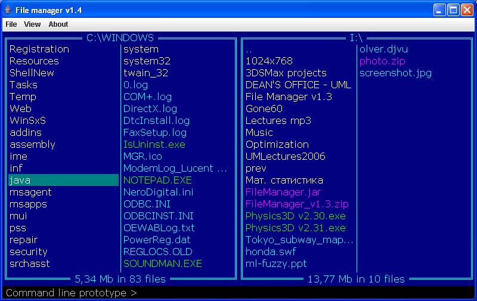
Task: Select the inf folder
Action: (16, 168)
